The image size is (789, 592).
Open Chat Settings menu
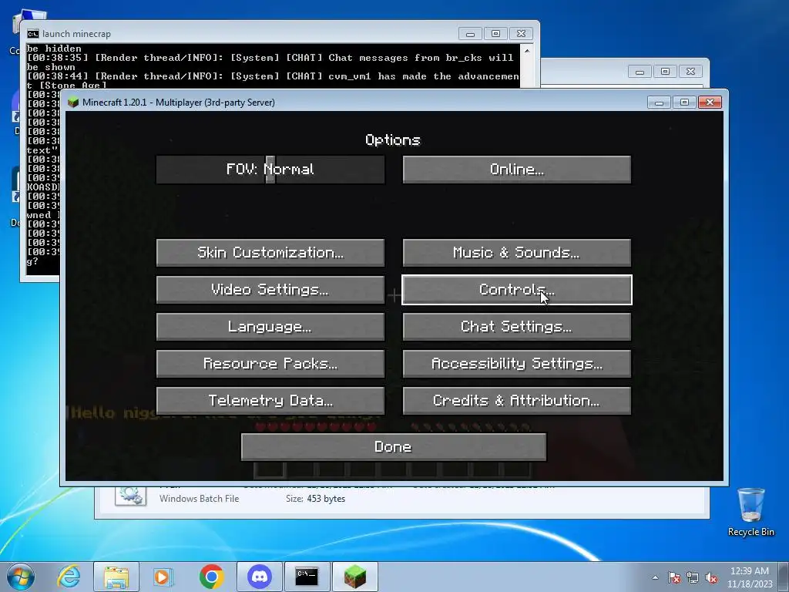coord(517,327)
